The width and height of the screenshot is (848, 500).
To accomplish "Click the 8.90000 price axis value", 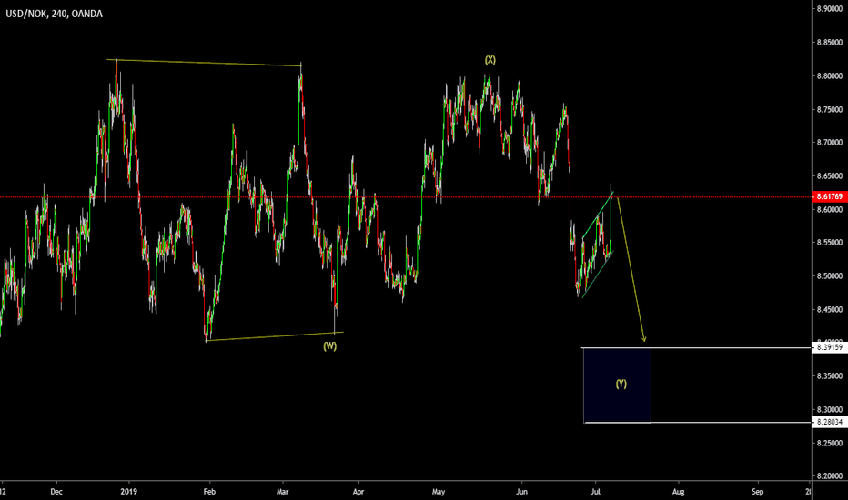I will coord(830,9).
